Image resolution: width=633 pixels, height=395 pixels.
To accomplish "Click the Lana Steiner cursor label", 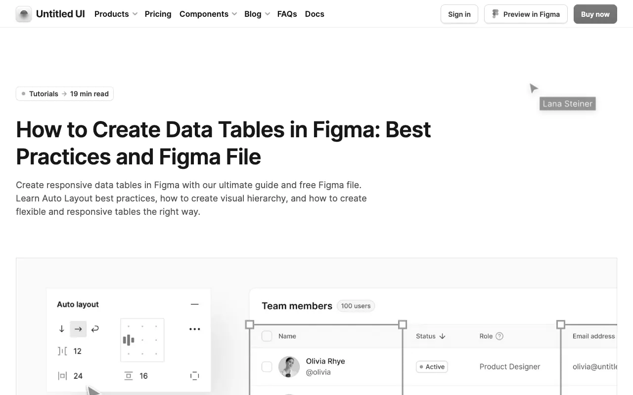I will (567, 104).
